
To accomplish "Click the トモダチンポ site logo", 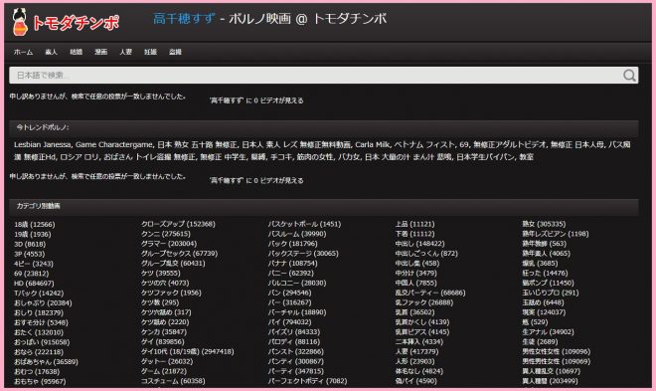I will 66,22.
